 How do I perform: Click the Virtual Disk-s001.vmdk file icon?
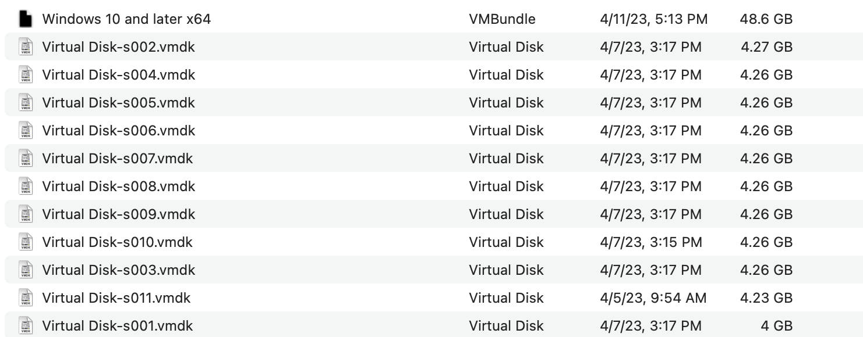25,326
